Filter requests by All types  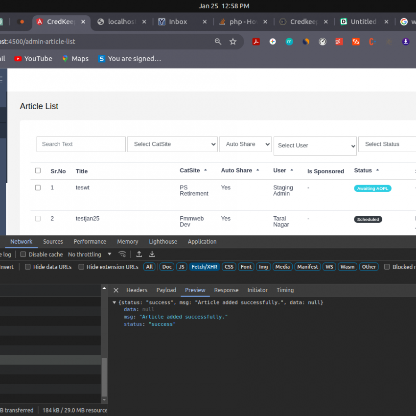[x=149, y=267]
